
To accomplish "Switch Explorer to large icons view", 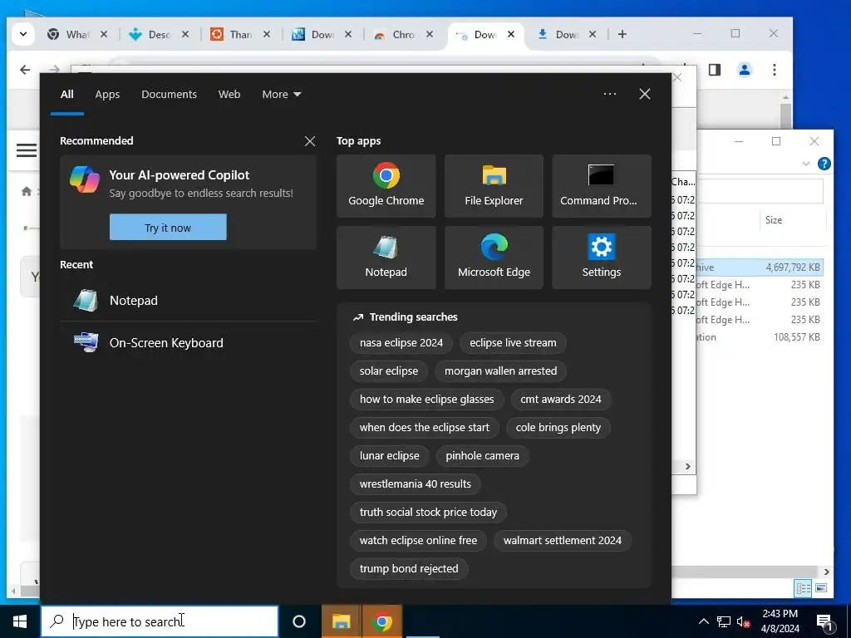I will coord(821,588).
